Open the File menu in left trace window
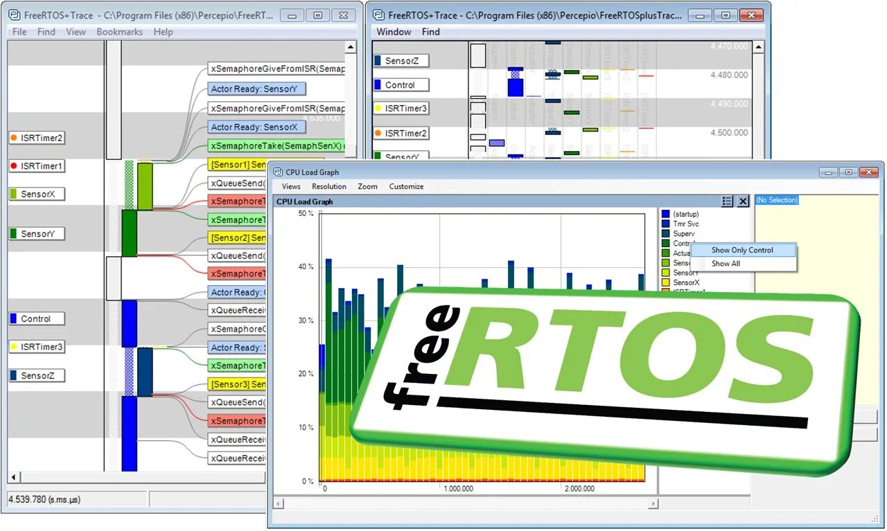Screen dimensions: 887x531 point(19,32)
